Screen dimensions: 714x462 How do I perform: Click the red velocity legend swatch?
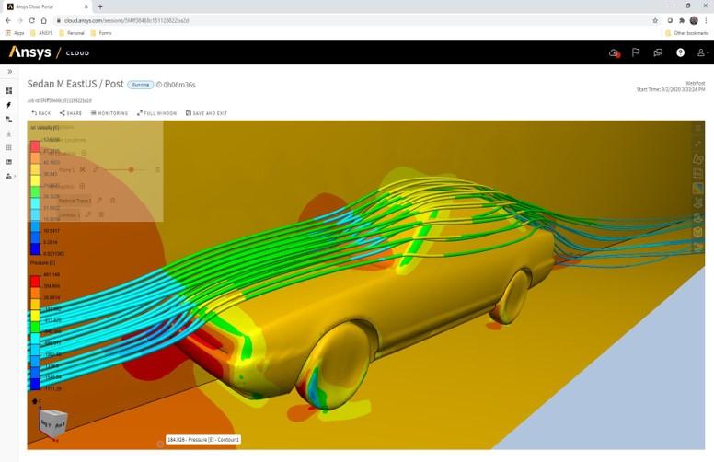[35, 145]
